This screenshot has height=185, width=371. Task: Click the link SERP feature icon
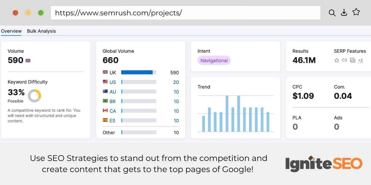tap(344, 60)
